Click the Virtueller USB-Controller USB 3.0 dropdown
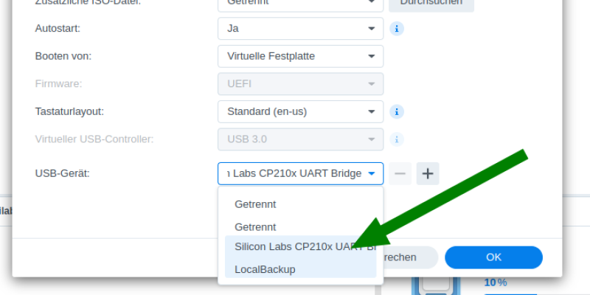The height and width of the screenshot is (295, 590). [x=300, y=139]
